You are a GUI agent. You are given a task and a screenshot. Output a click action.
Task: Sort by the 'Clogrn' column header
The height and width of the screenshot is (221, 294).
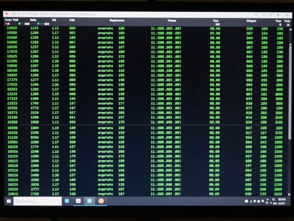tap(251, 21)
